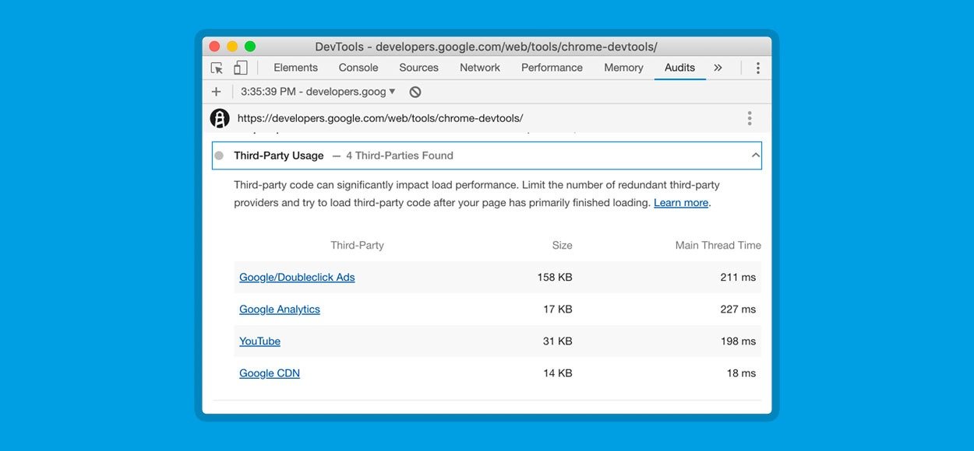The height and width of the screenshot is (451, 974).
Task: Click the 211 ms main thread value
Action: pyautogui.click(x=739, y=278)
